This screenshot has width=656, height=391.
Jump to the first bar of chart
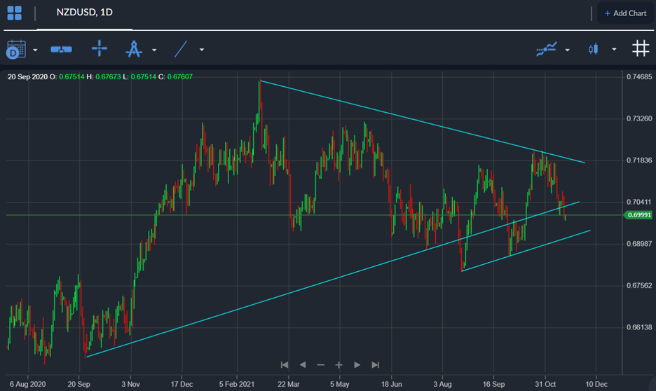(285, 365)
